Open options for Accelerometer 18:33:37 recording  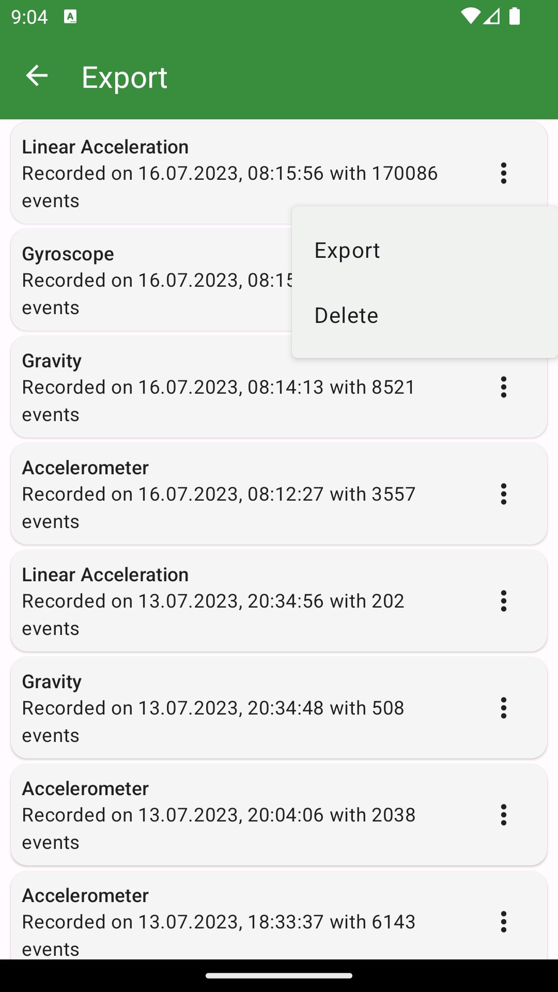[x=504, y=922]
